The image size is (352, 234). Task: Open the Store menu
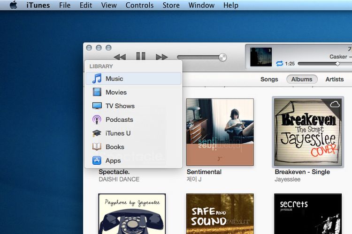pos(171,5)
